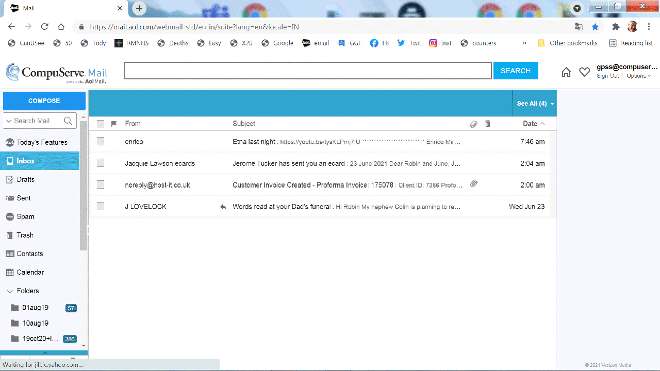Open the Drafts folder
The image size is (660, 371).
25,179
